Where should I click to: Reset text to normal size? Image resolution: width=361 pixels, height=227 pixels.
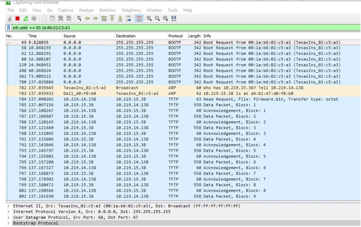166,19
